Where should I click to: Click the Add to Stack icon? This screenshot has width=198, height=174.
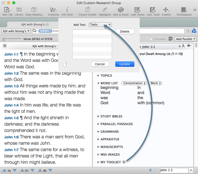pyautogui.click(x=121, y=10)
